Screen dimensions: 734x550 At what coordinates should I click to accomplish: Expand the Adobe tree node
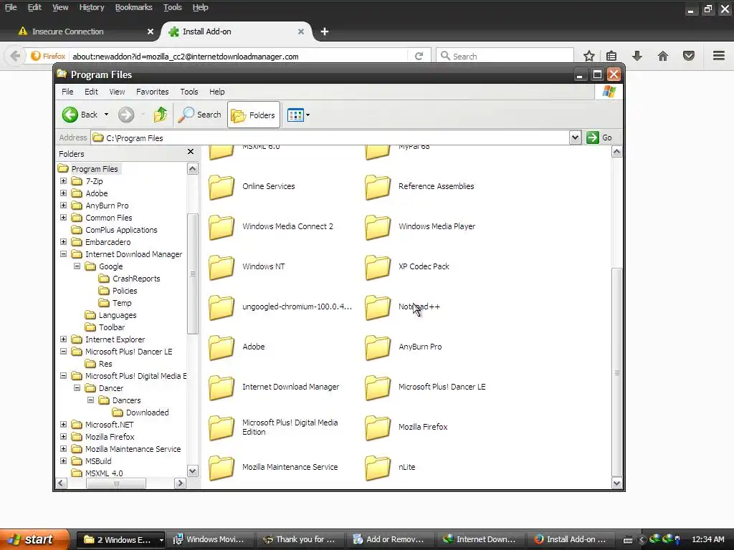coord(64,193)
